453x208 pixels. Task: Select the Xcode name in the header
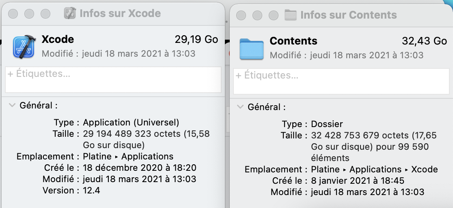(x=58, y=39)
